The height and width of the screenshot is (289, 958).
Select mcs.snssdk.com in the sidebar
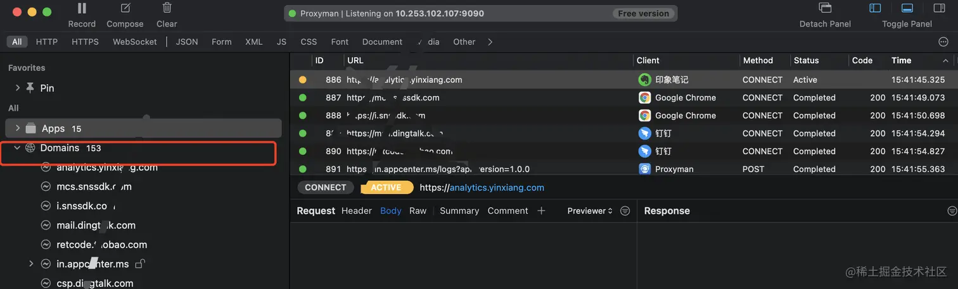[x=94, y=187]
